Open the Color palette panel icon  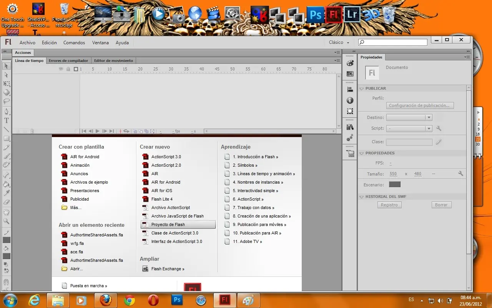pyautogui.click(x=350, y=64)
